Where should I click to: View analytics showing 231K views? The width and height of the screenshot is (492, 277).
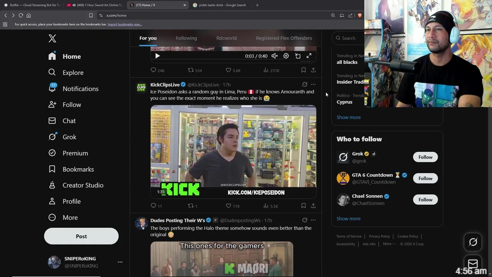(271, 70)
